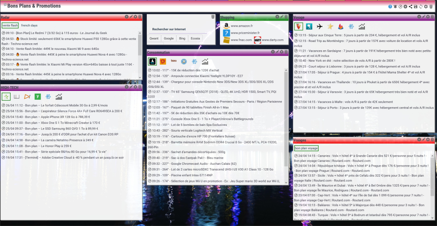Open Radar panel settings gear

point(135,17)
